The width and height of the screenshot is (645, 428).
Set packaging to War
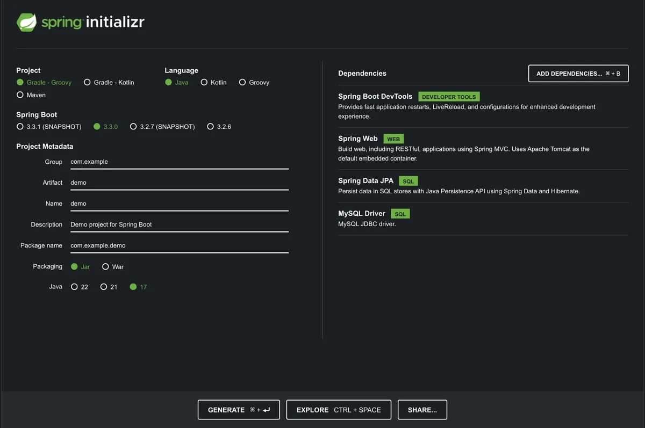tap(113, 266)
